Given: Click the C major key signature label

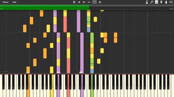Looking at the screenshot, I should (x=4, y=71).
